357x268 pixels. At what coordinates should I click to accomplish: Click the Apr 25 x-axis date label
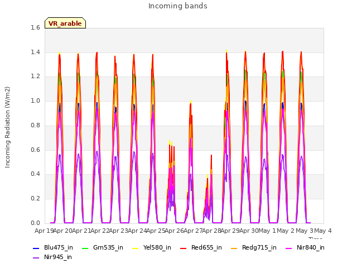point(156,231)
